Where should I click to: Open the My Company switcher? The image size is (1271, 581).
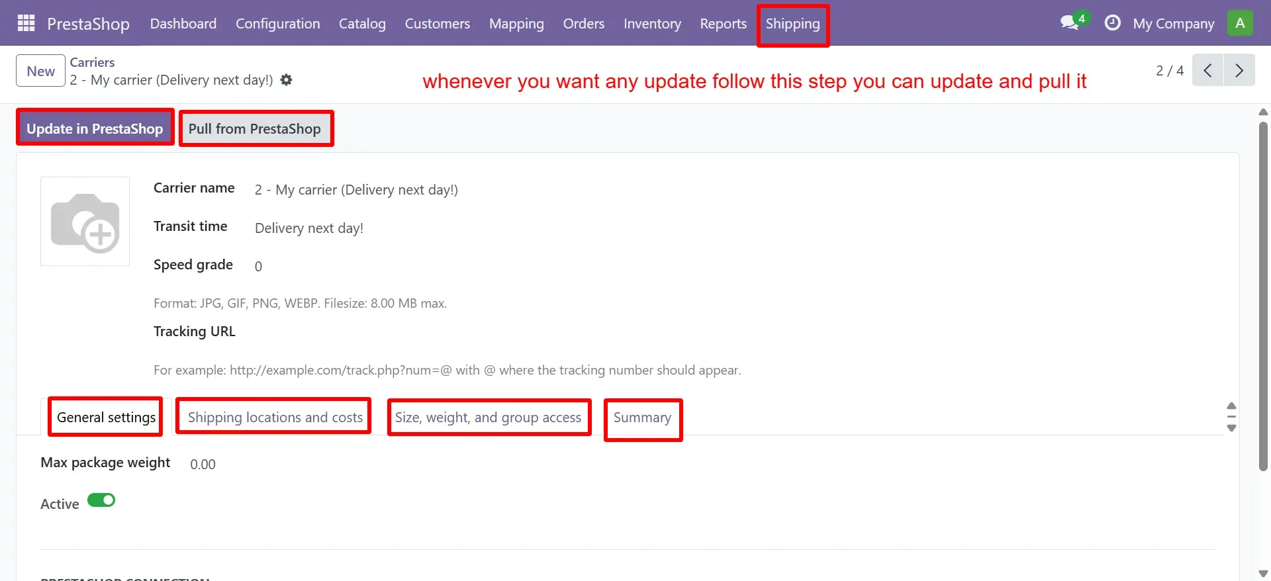pos(1174,23)
